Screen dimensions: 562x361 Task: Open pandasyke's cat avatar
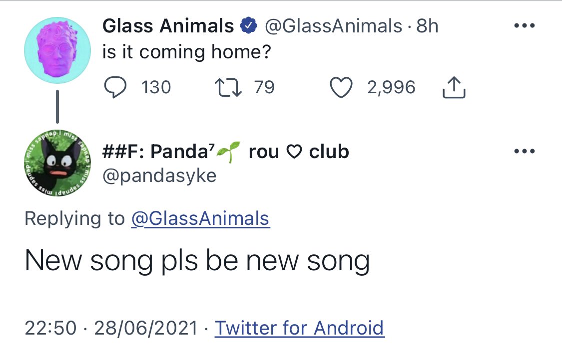57,163
